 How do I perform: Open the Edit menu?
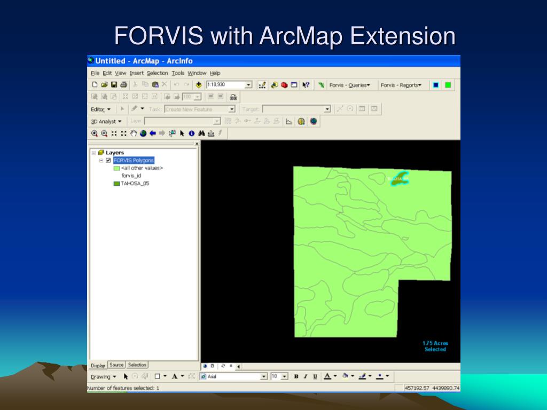[x=107, y=73]
